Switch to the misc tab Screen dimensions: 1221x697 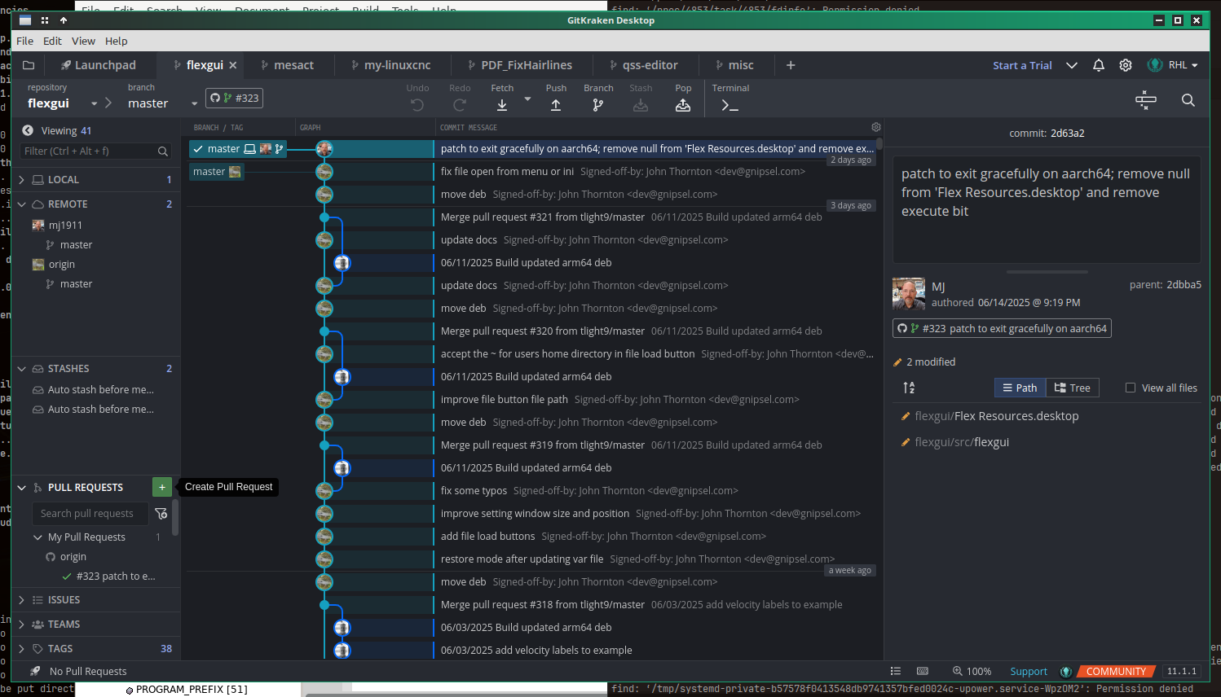click(x=734, y=65)
